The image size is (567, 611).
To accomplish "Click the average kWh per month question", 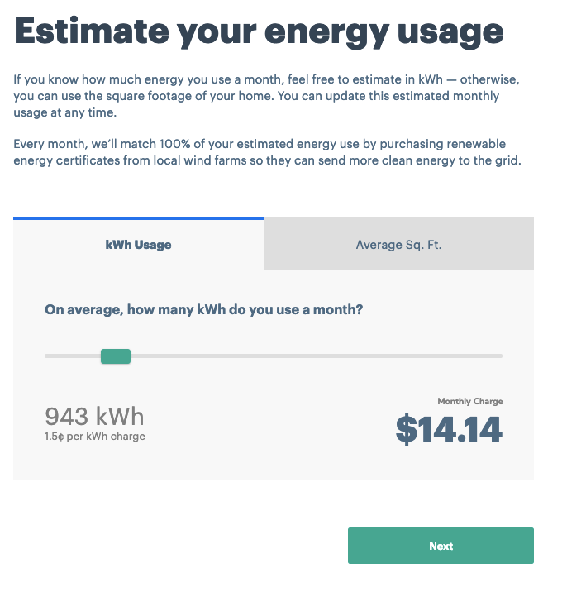I will 203,309.
